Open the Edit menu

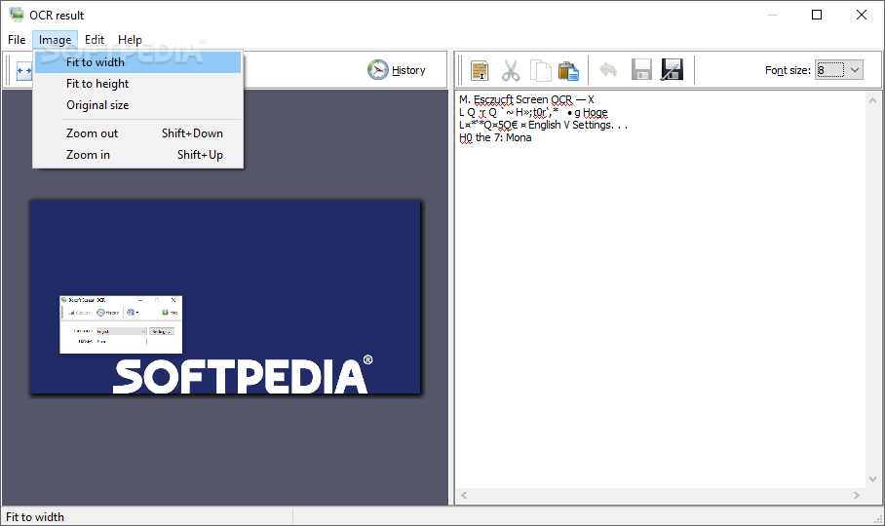click(95, 40)
